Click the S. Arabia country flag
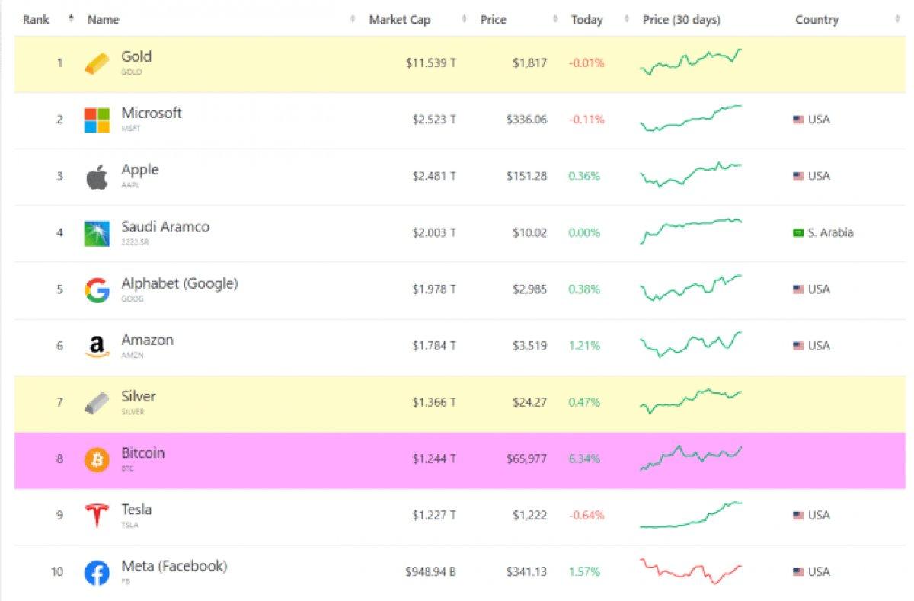 [x=798, y=233]
